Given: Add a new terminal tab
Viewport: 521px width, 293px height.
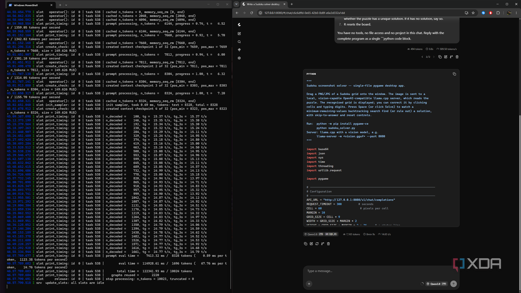Looking at the screenshot, I should pos(60,5).
